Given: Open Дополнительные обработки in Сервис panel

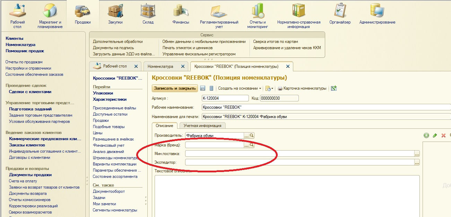Looking at the screenshot, I should point(118,42).
